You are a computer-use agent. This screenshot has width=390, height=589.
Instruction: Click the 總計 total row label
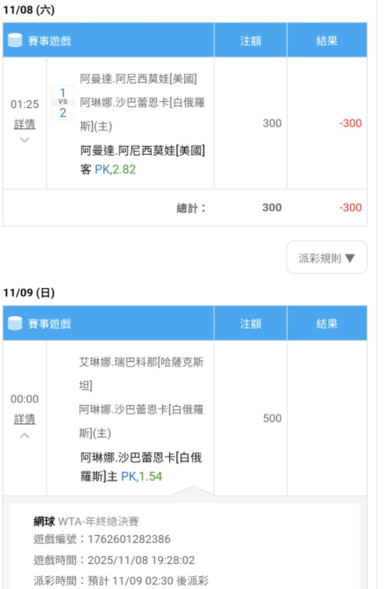coord(191,208)
